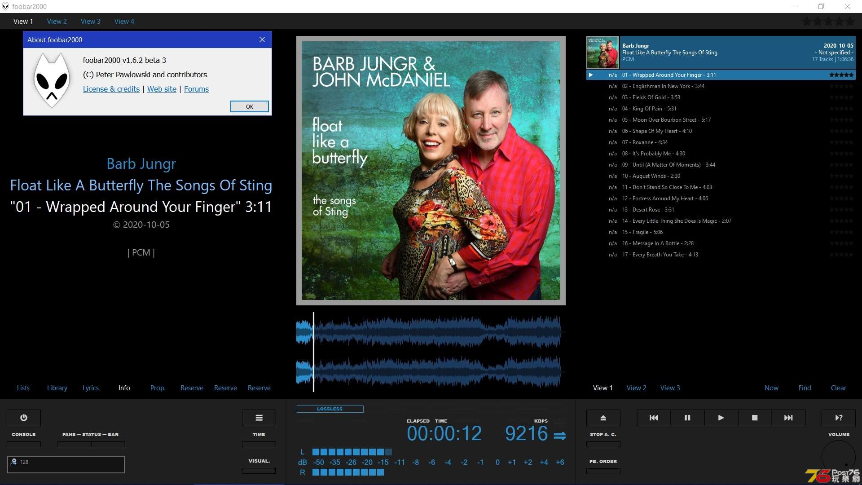
Task: Toggle the Time mode switch
Action: click(x=259, y=444)
